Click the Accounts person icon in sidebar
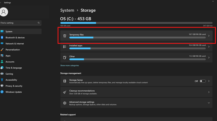 (x=2, y=62)
